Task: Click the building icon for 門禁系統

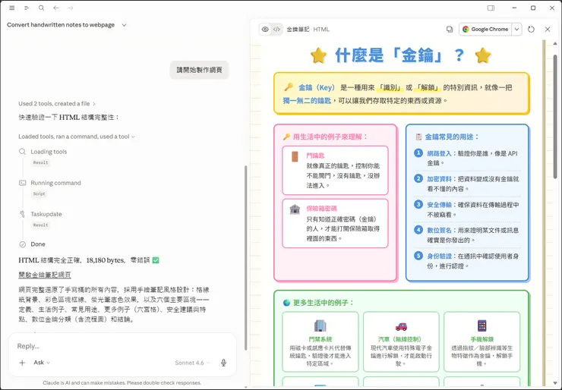Action: click(320, 326)
